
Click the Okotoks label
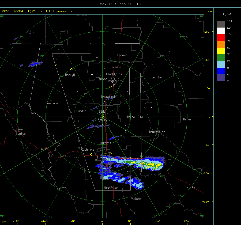point(107,178)
